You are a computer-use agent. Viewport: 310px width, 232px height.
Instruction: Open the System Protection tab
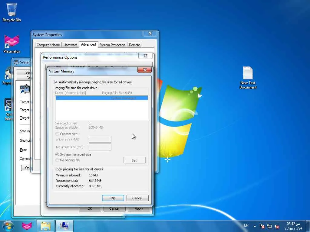click(x=112, y=45)
